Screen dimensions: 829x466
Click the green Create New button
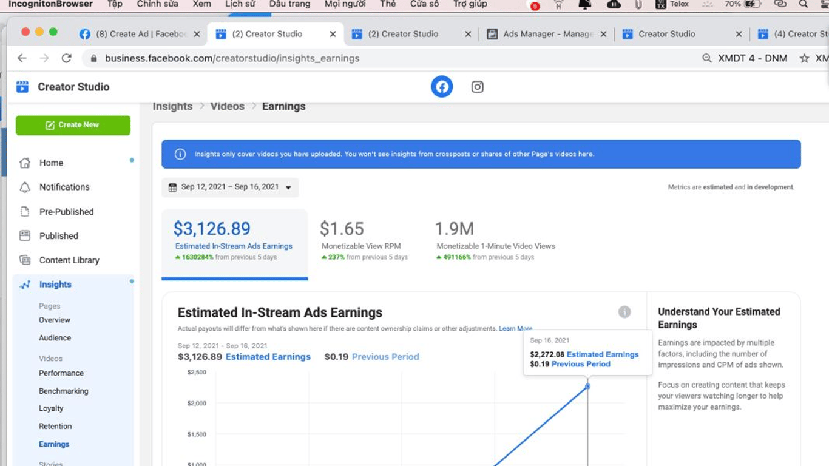click(x=73, y=125)
